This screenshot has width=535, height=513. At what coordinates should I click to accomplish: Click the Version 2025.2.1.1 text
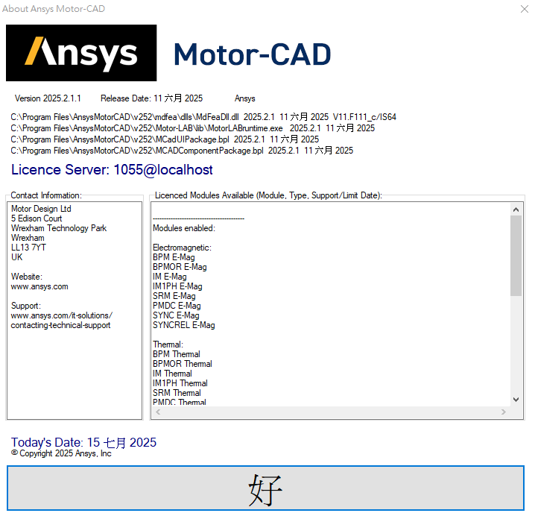click(48, 98)
